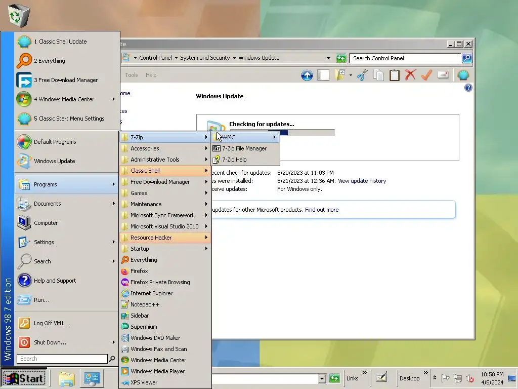Viewport: 518px width, 389px height.
Task: Expand the Shut Down... options
Action: click(x=67, y=342)
